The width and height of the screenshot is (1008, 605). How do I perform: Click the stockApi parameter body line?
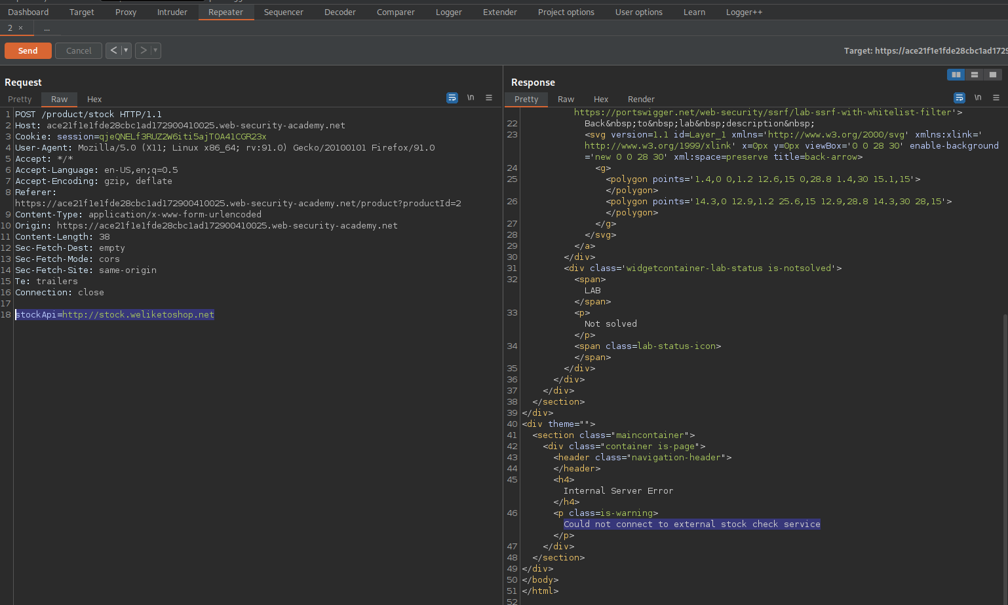tap(115, 315)
